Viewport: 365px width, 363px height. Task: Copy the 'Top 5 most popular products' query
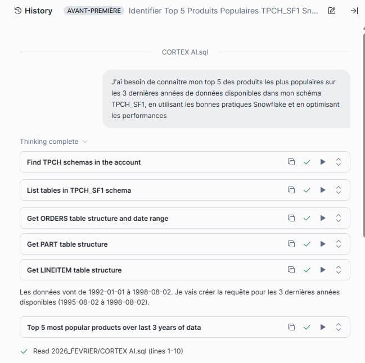click(291, 327)
